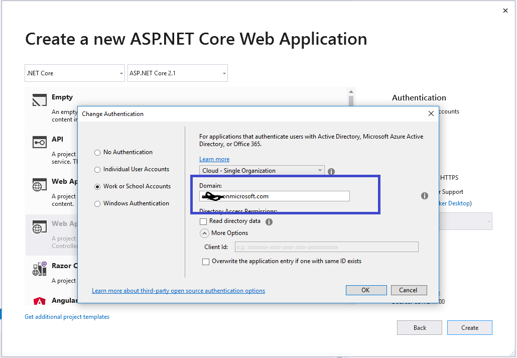Screen dimensions: 517x358
Task: Click the Client Id input field
Action: (x=326, y=247)
